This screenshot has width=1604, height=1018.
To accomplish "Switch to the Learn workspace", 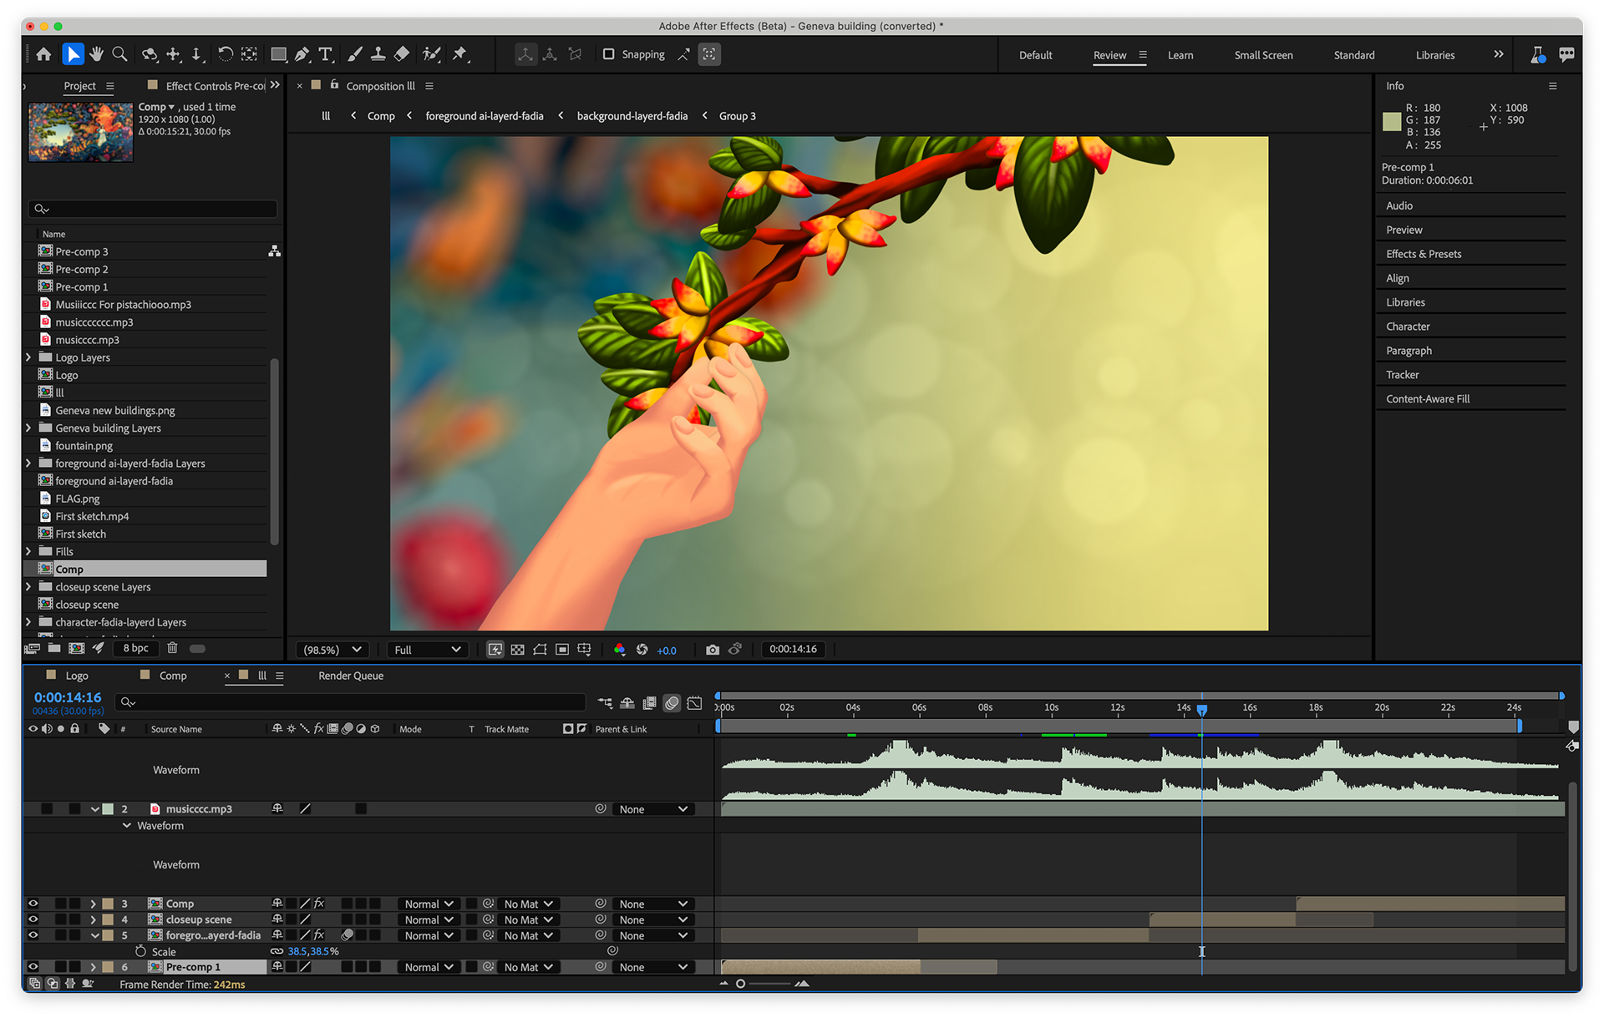I will [x=1180, y=55].
